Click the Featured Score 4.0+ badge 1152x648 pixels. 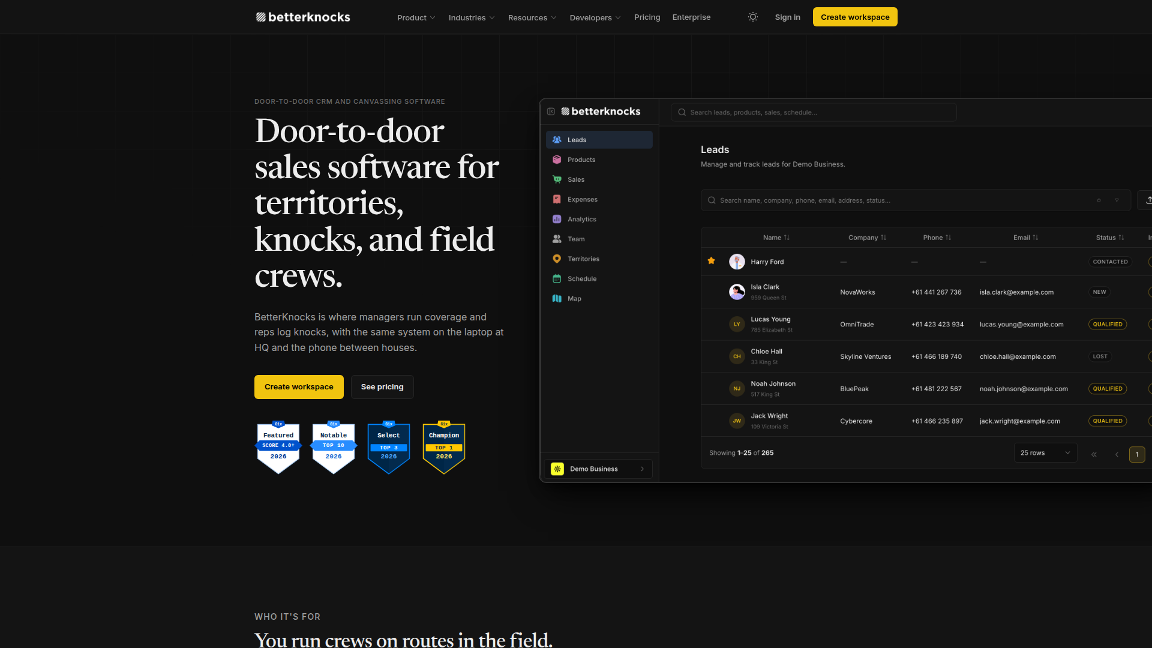click(x=278, y=448)
